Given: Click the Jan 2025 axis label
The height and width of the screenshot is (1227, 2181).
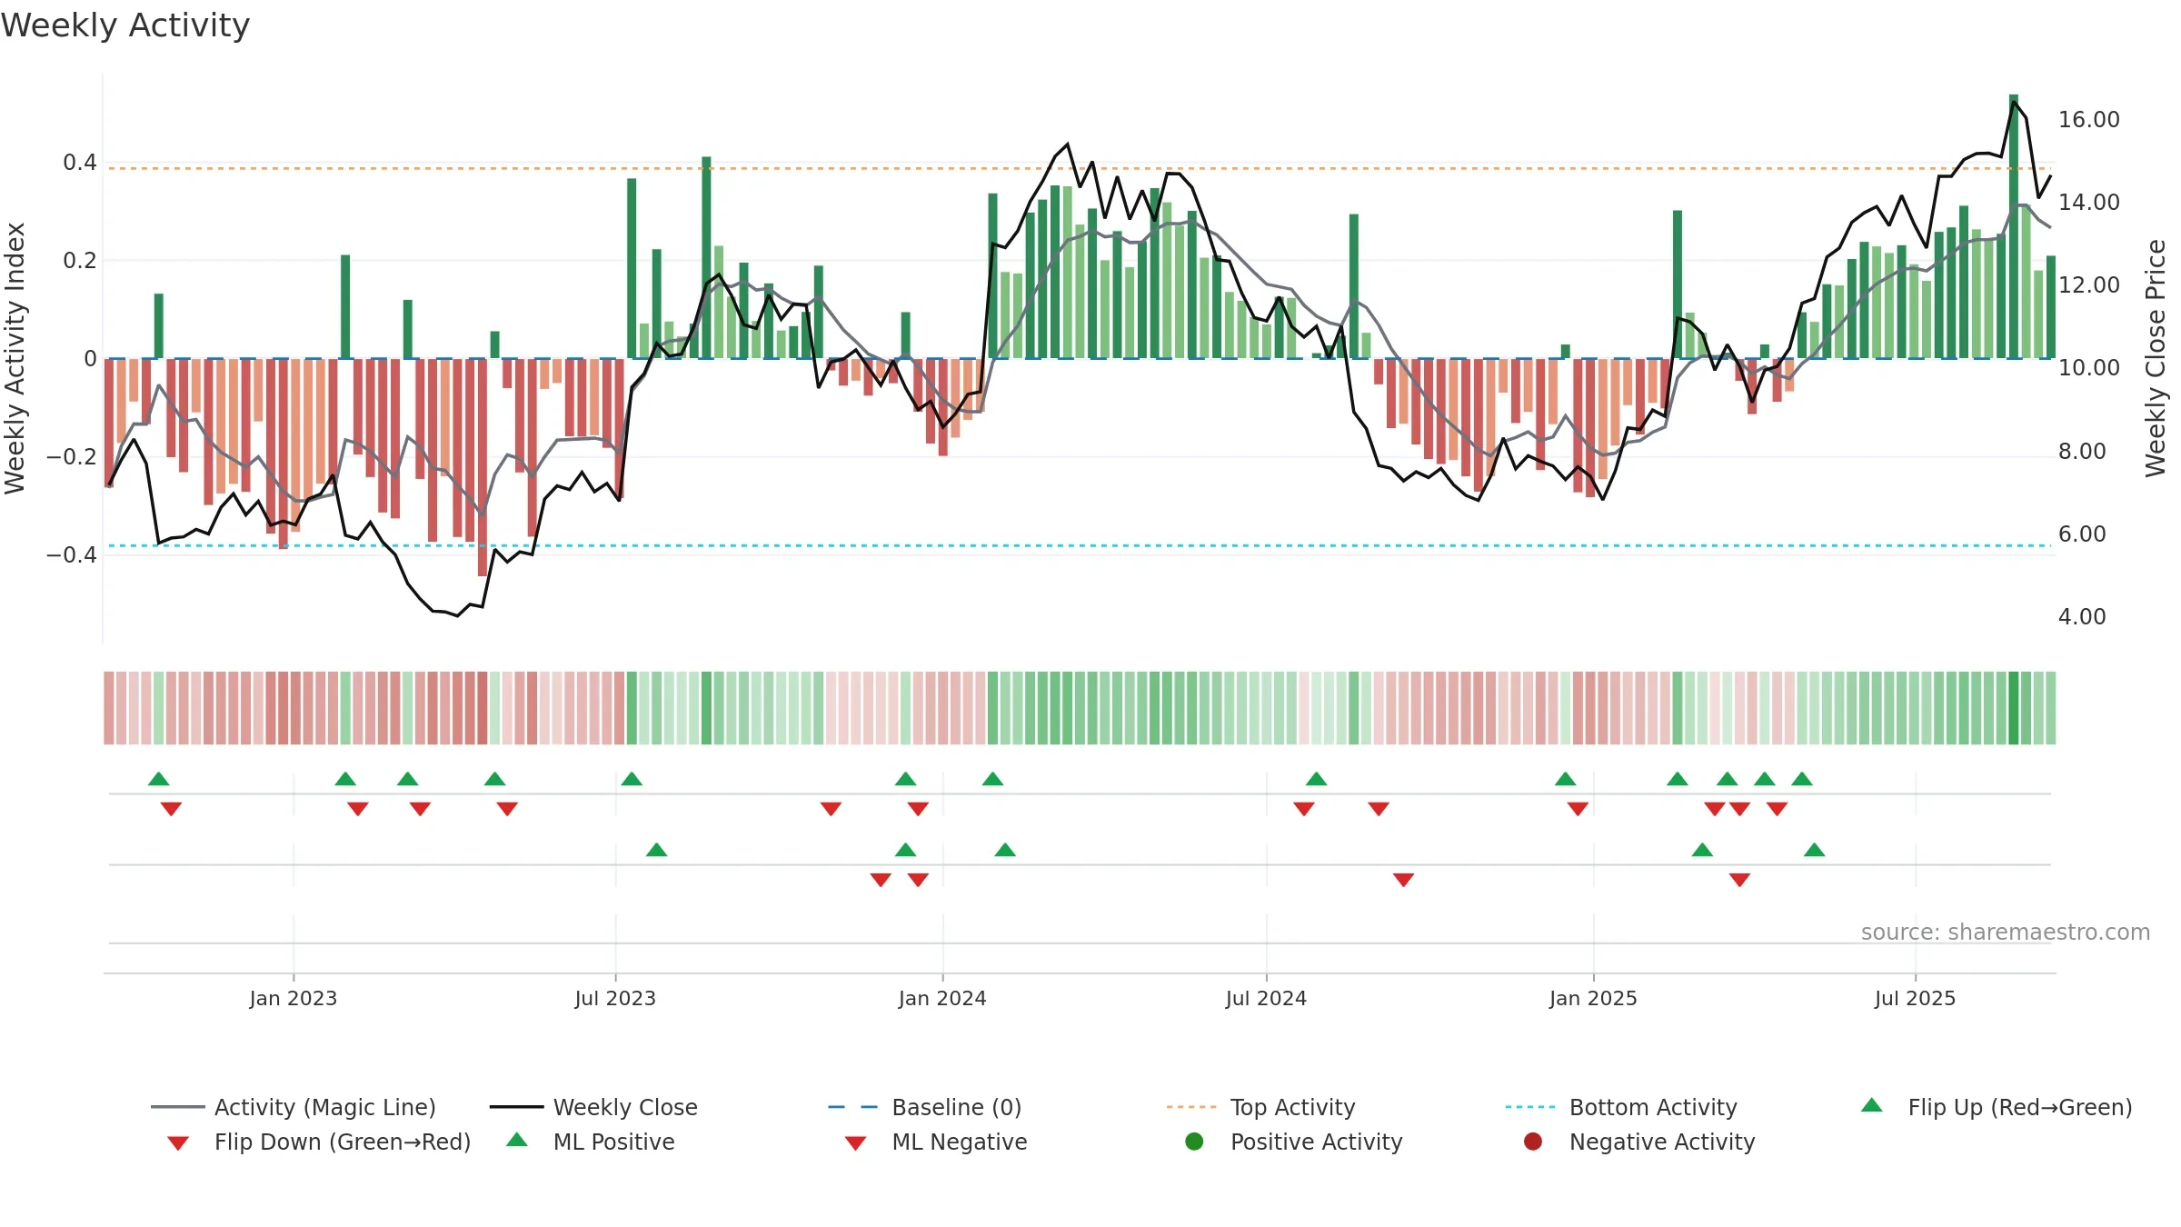Looking at the screenshot, I should (1593, 998).
